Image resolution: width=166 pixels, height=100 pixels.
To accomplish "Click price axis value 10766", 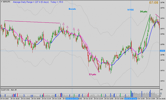I will (x=162, y=34).
